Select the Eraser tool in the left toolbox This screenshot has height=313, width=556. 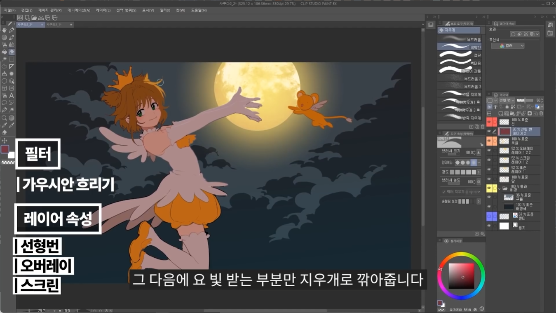pyautogui.click(x=12, y=52)
